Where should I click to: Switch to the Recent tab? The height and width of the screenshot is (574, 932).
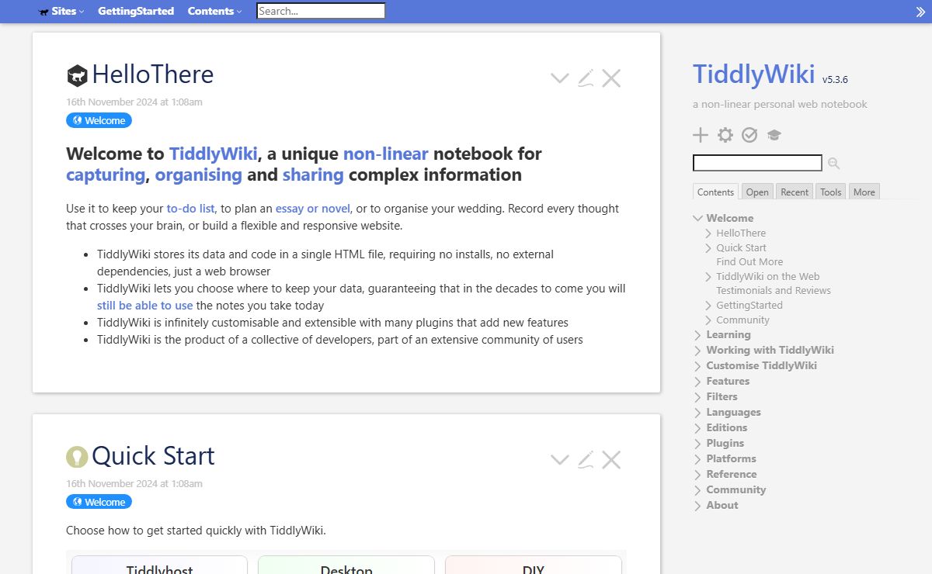(795, 192)
